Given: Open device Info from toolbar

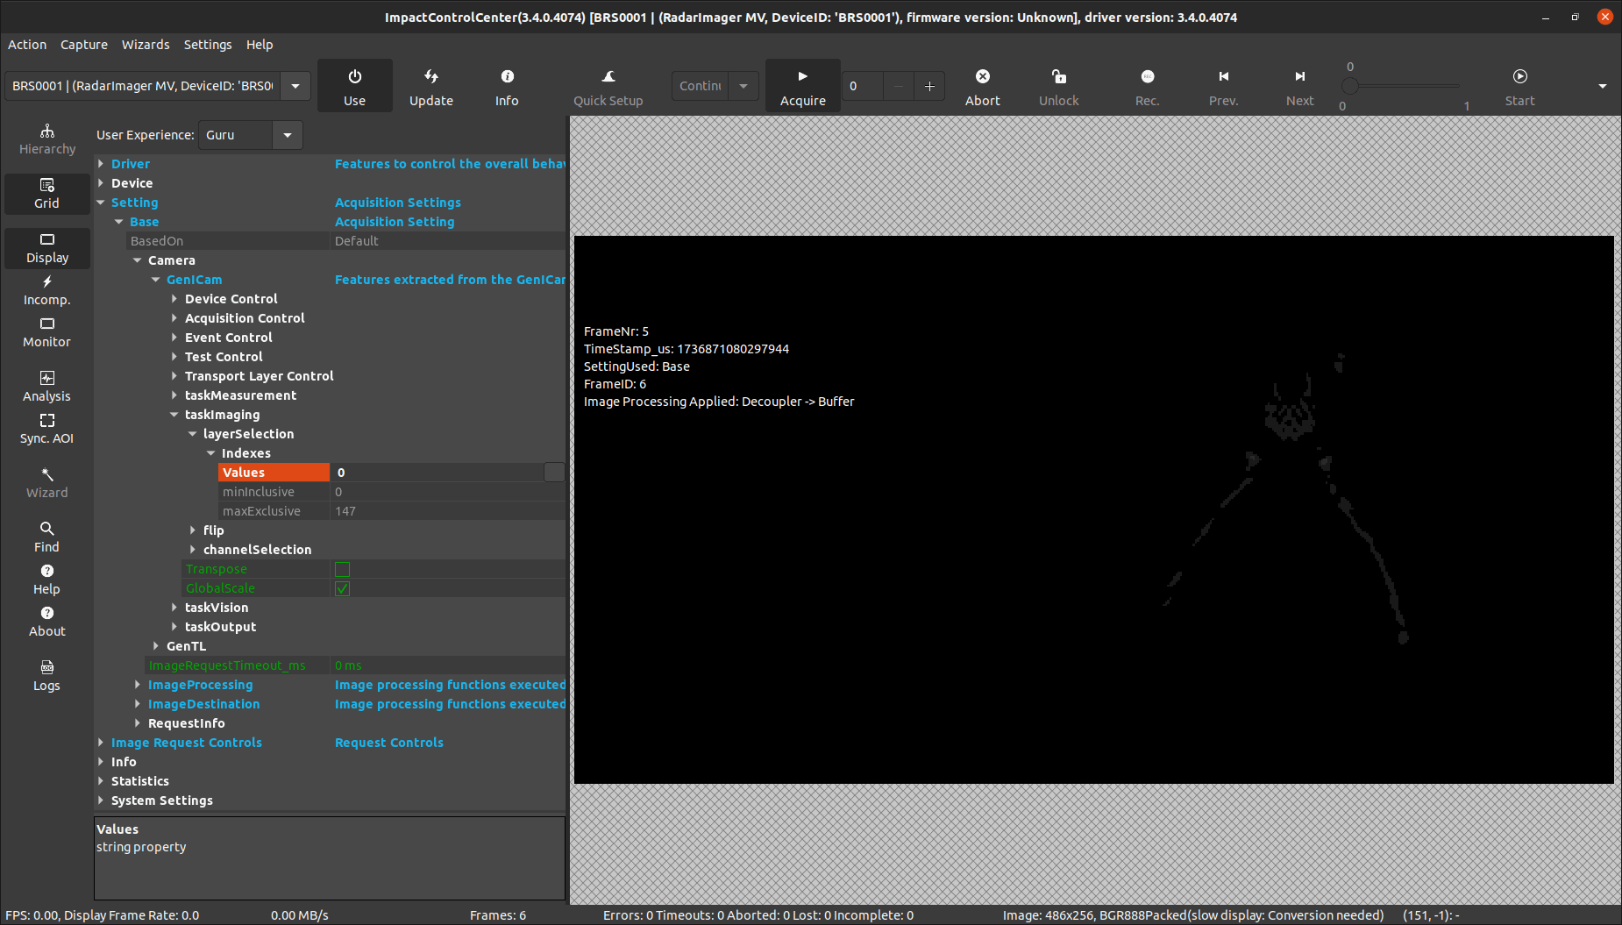Looking at the screenshot, I should coord(507,77).
